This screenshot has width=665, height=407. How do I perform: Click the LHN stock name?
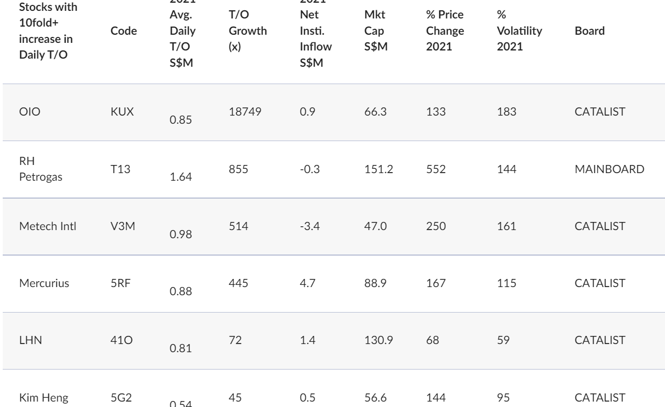[x=28, y=340]
